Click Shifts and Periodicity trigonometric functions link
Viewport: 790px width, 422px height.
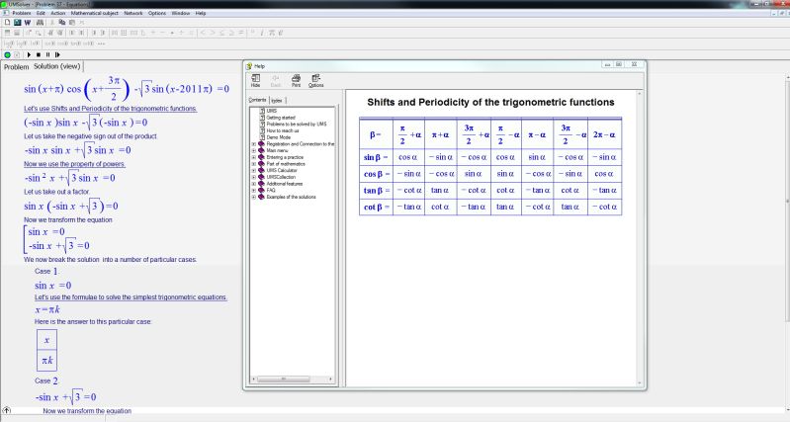(x=111, y=109)
